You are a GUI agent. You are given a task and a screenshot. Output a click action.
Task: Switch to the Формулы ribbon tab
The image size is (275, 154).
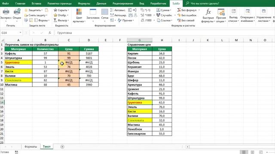pos(84,3)
